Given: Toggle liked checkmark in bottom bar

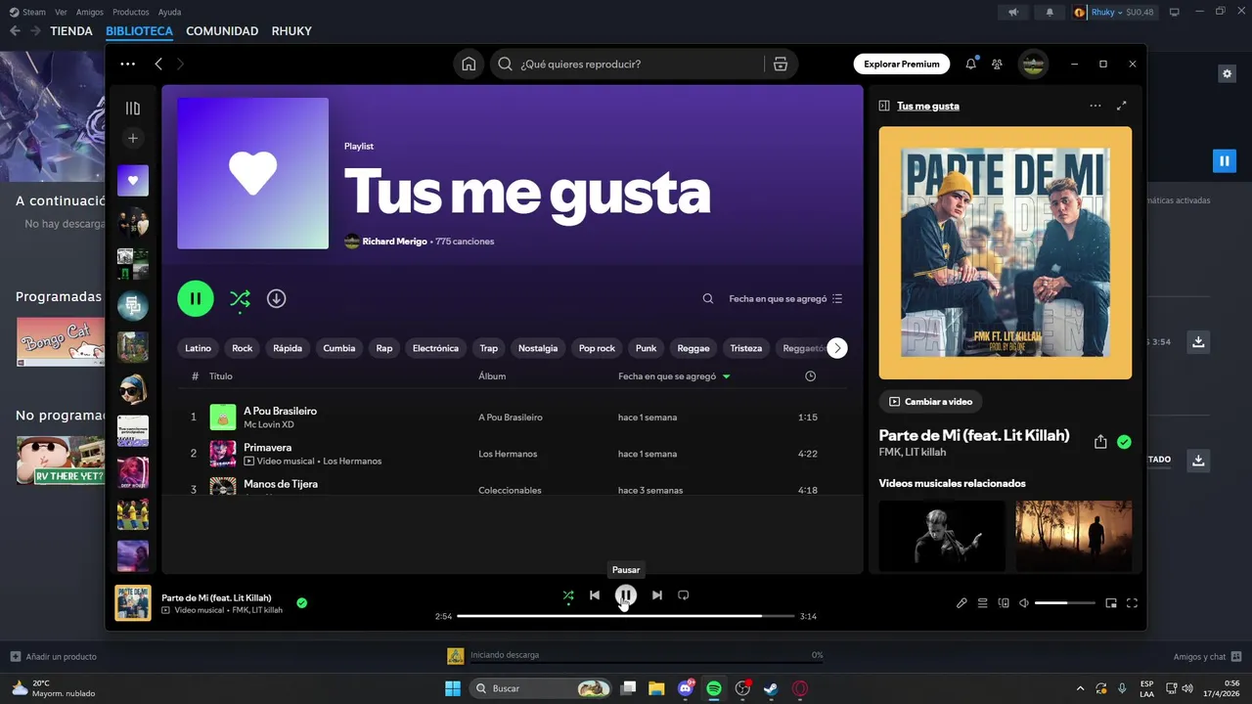Looking at the screenshot, I should (x=301, y=603).
